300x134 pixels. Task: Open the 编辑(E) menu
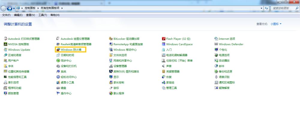[x=18, y=15]
